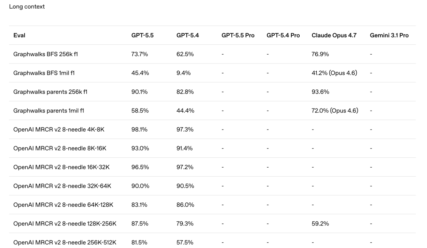Select the "Graphwalks parents 256k f1" row label
The height and width of the screenshot is (248, 427).
tap(50, 92)
